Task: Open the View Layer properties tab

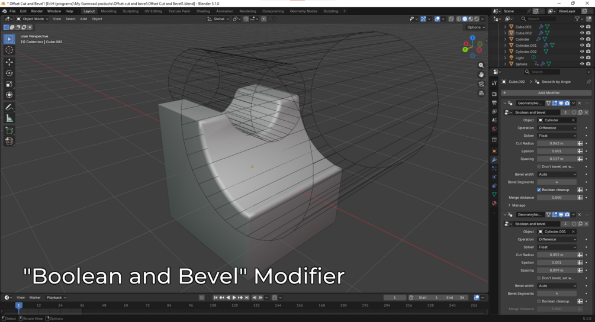Action: point(494,111)
